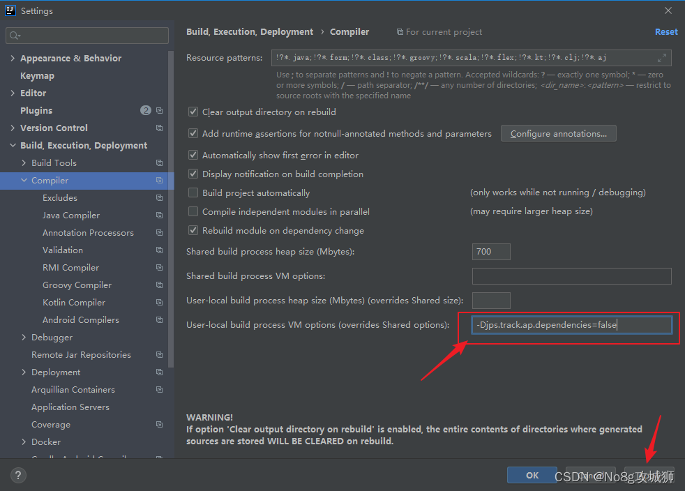Click the Shared build process heap size field

(x=491, y=252)
